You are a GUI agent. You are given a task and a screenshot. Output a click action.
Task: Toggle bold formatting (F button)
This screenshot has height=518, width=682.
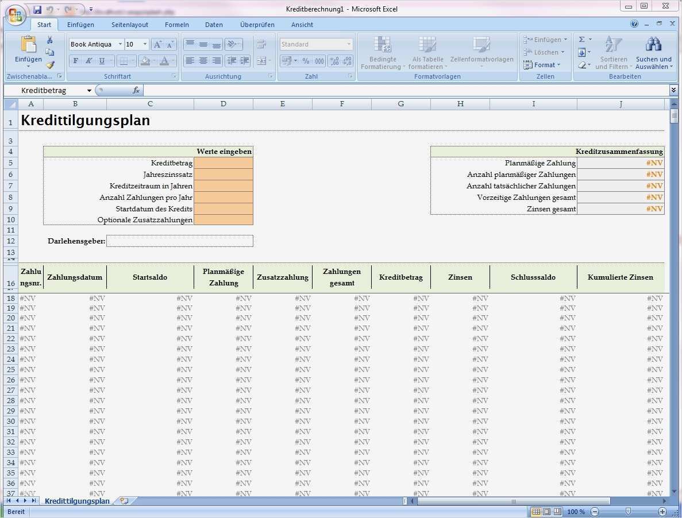(x=76, y=61)
